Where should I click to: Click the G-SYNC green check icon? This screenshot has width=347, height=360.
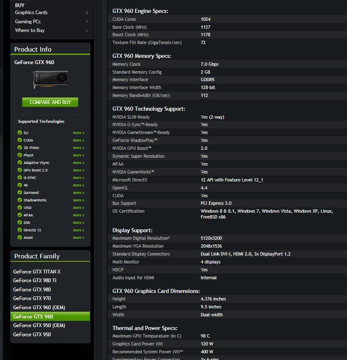tap(20, 178)
